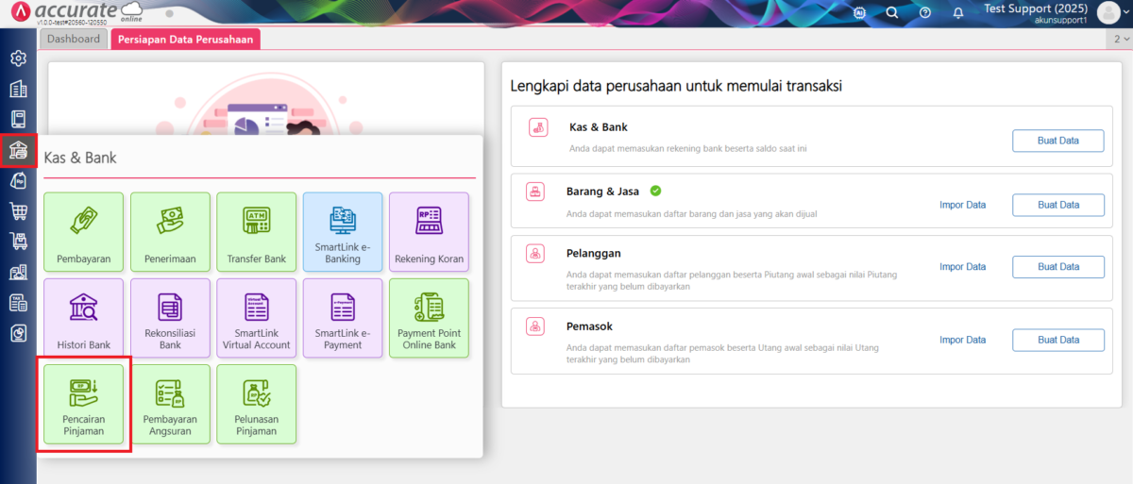Launch SmartLink e-Banking
Screen dimensions: 1133x484
coord(343,232)
